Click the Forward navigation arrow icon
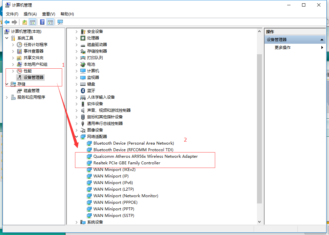This screenshot has height=235, width=329. coord(14,22)
